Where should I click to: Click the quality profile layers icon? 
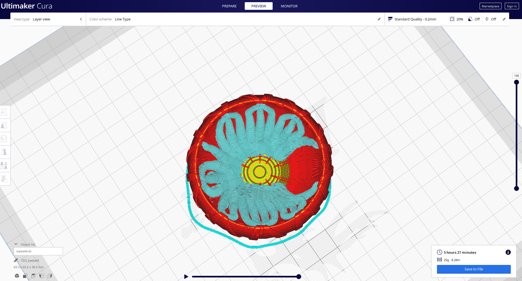click(x=390, y=19)
